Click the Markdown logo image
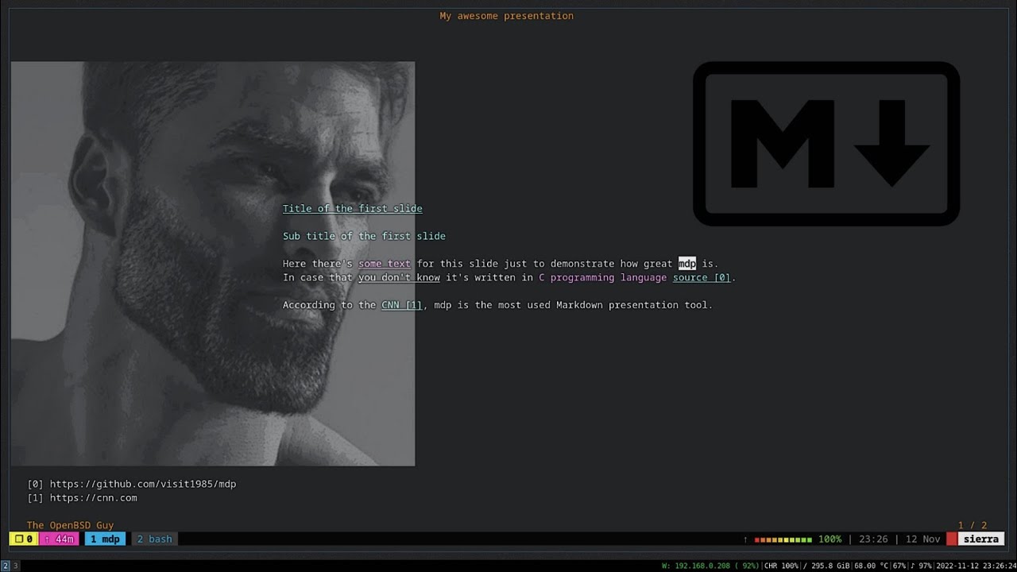Image resolution: width=1017 pixels, height=572 pixels. 826,144
